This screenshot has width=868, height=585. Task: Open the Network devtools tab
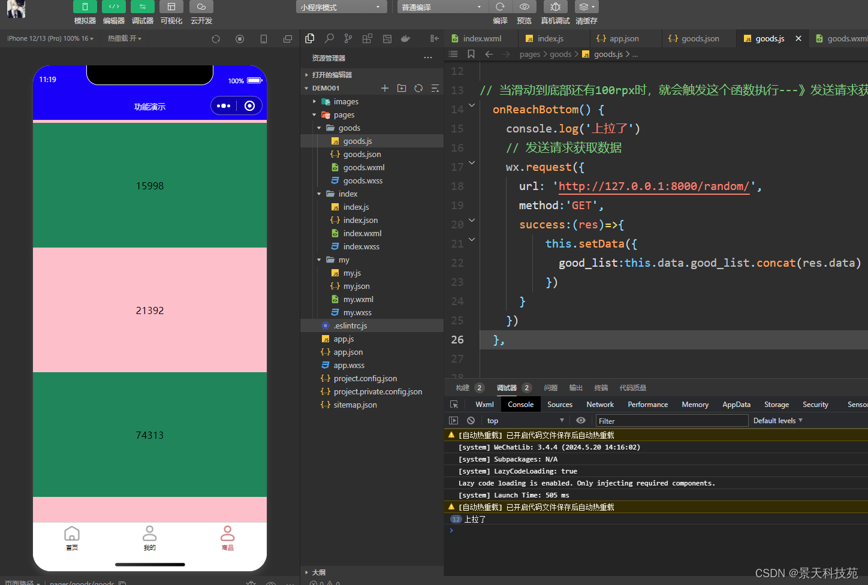coord(600,405)
